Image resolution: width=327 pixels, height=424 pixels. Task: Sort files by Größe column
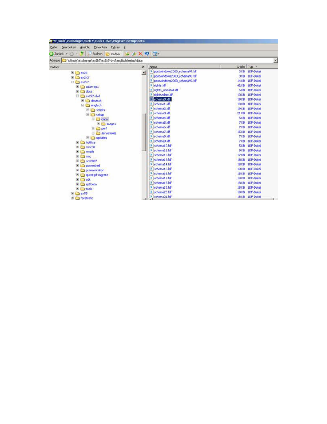pos(240,67)
